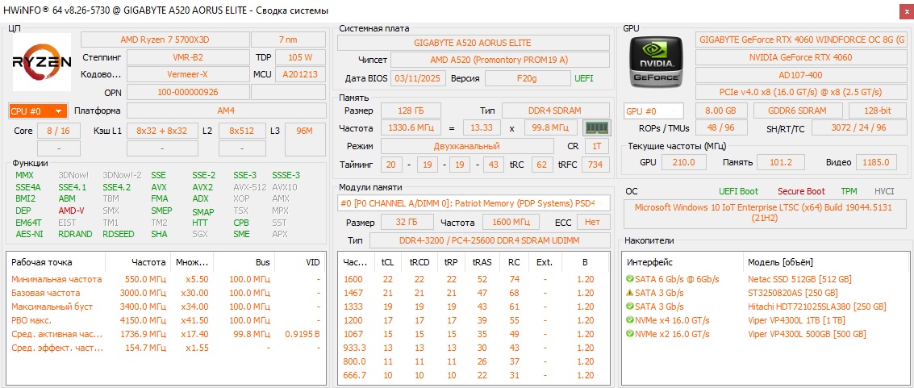
Task: Click the tRAS column header in timings table
Action: (482, 263)
